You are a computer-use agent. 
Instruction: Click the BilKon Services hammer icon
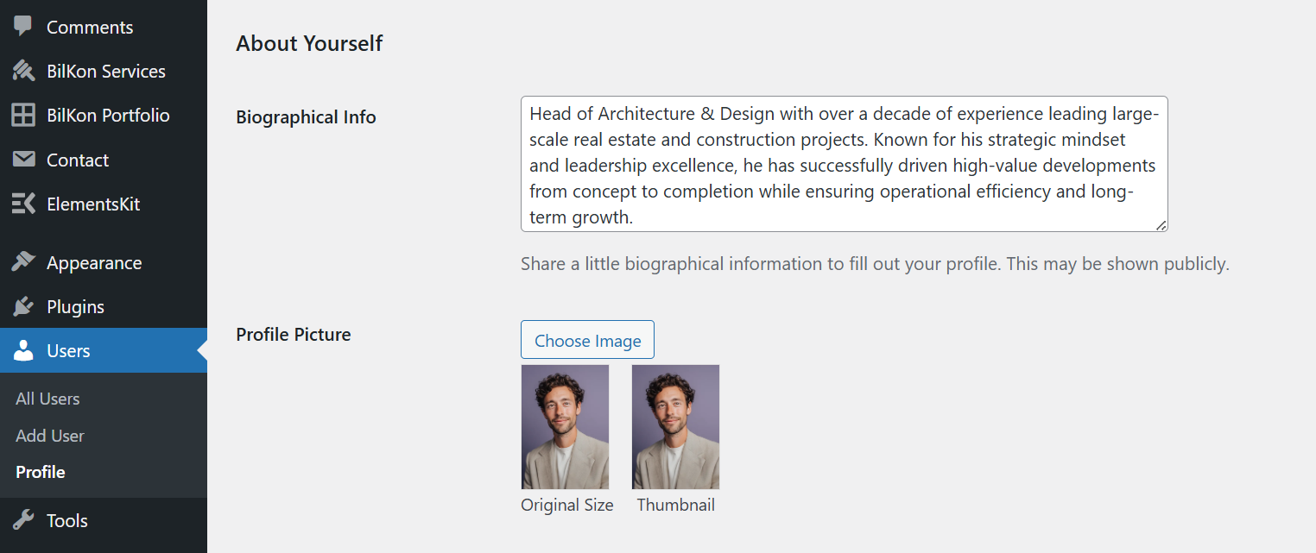point(23,71)
